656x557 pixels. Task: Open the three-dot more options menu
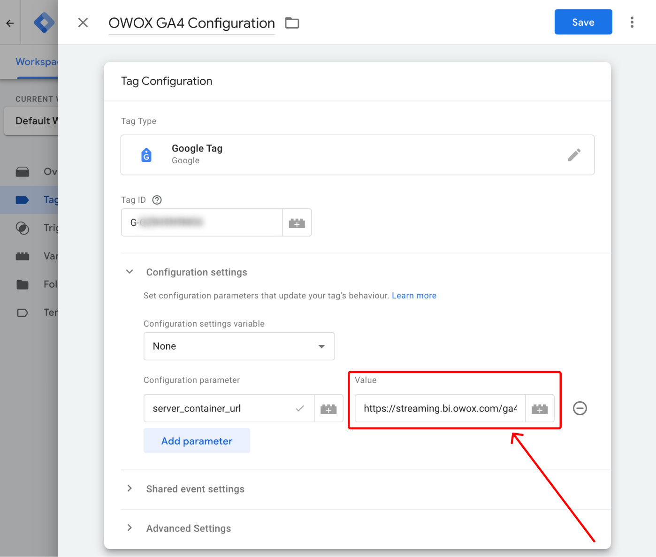pyautogui.click(x=632, y=23)
